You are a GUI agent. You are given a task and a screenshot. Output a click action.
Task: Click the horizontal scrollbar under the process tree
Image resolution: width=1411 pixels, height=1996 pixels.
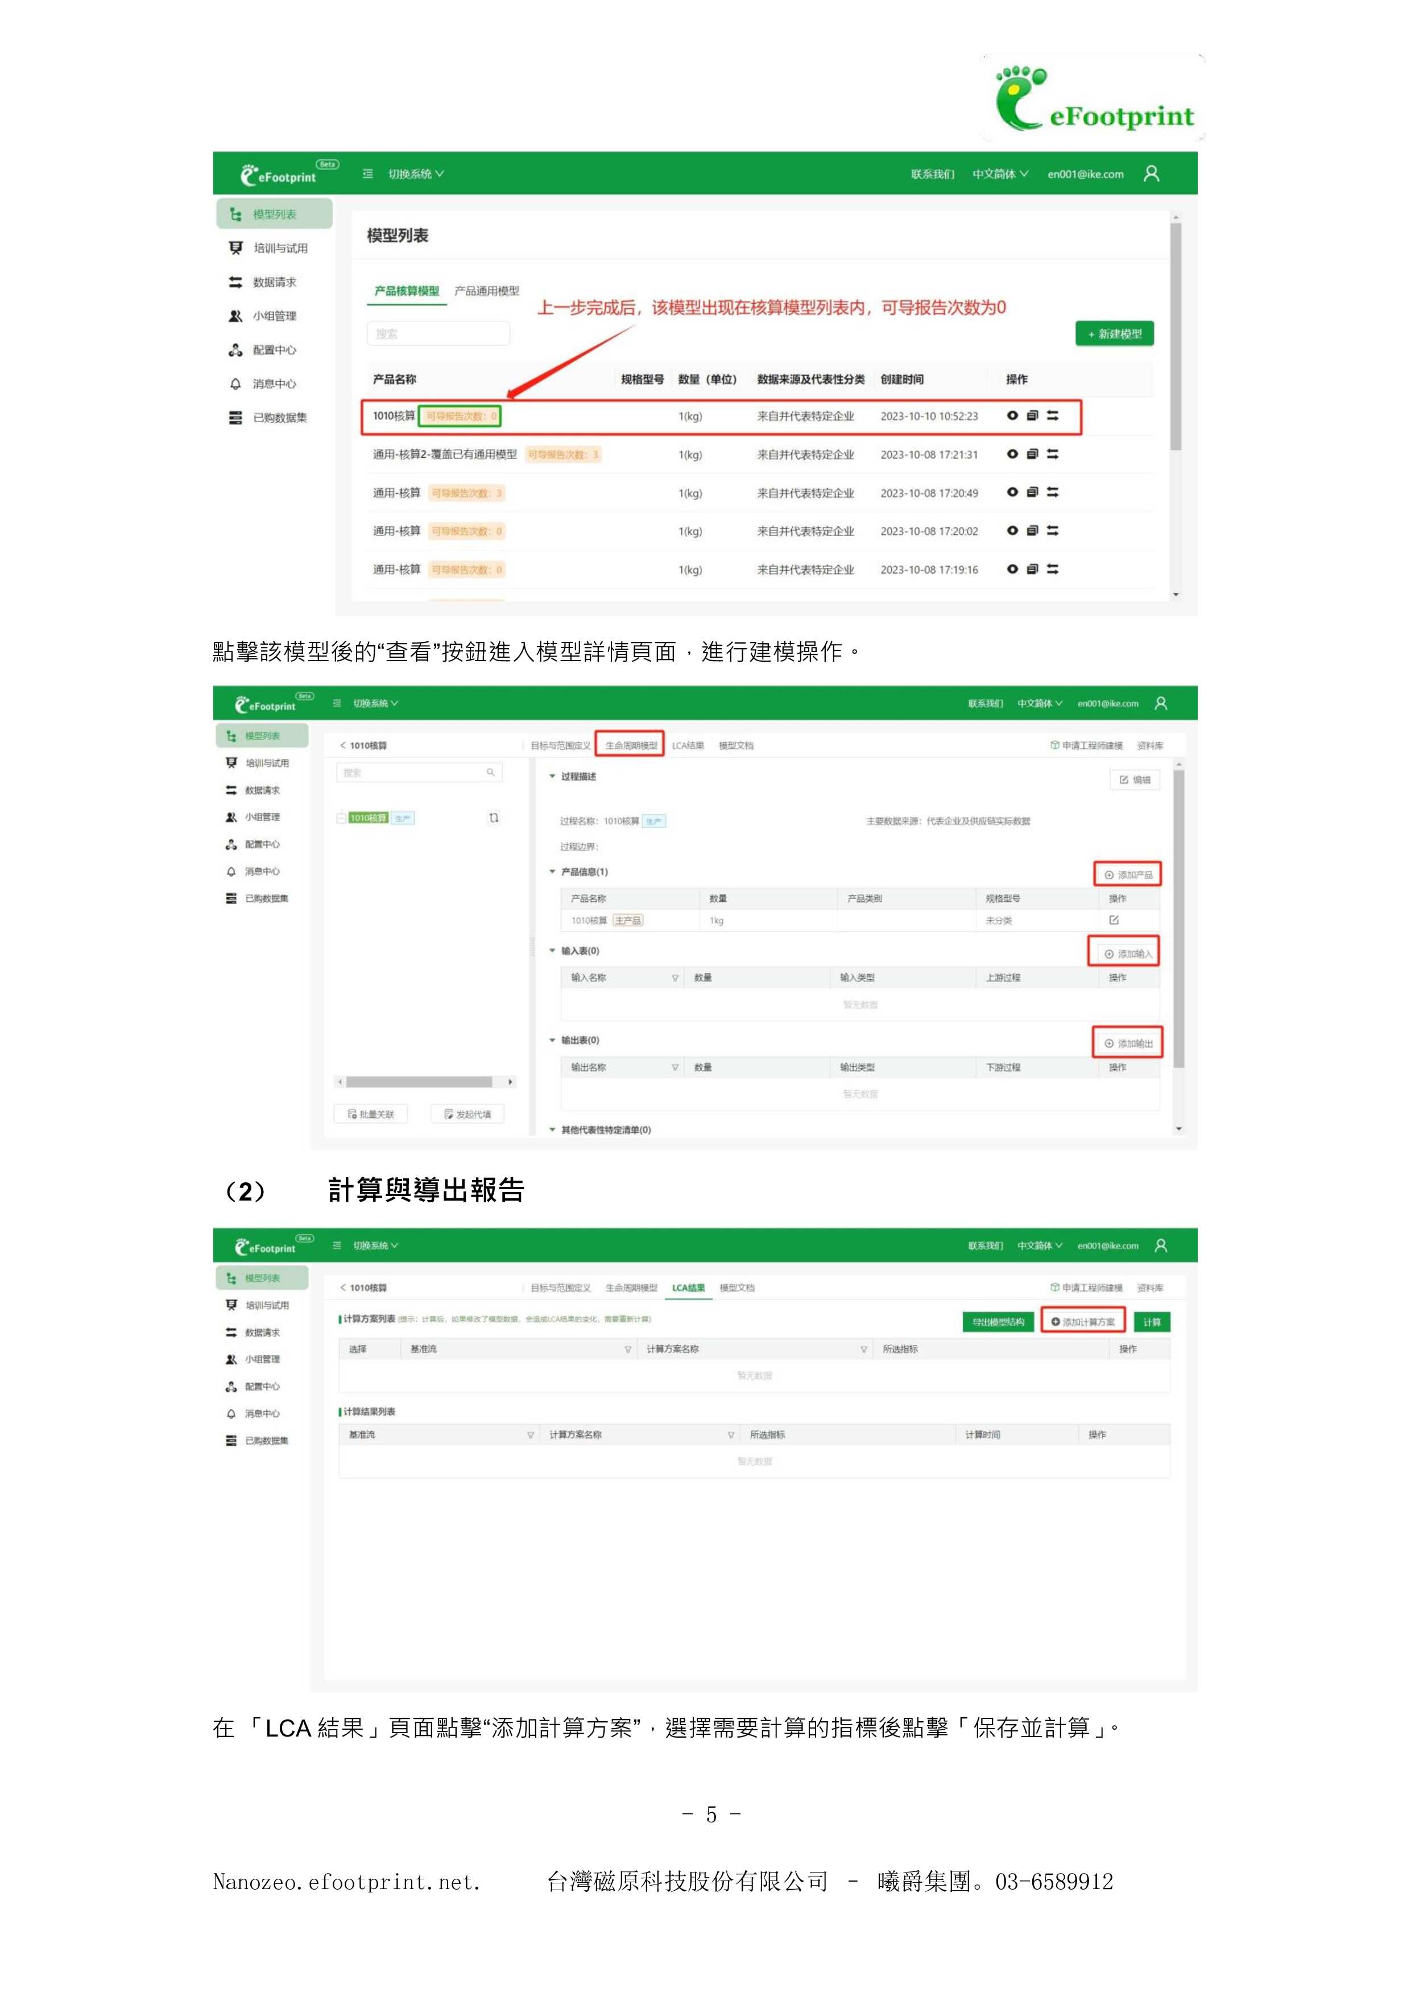pyautogui.click(x=419, y=1082)
